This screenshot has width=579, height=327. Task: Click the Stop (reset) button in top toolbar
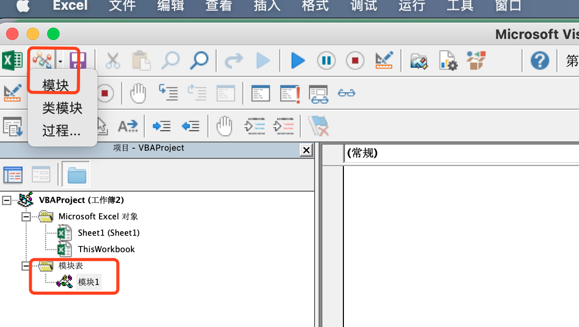coord(355,60)
